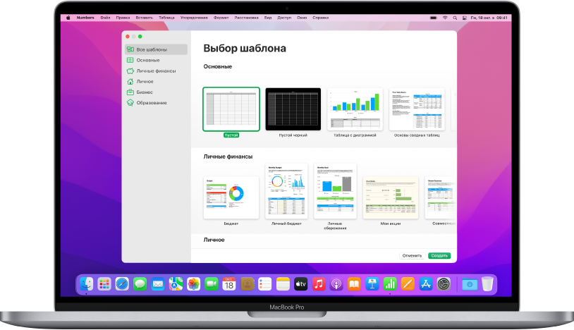Open the Numbers app menu
Viewport: 574px width, 330px height.
(x=85, y=18)
